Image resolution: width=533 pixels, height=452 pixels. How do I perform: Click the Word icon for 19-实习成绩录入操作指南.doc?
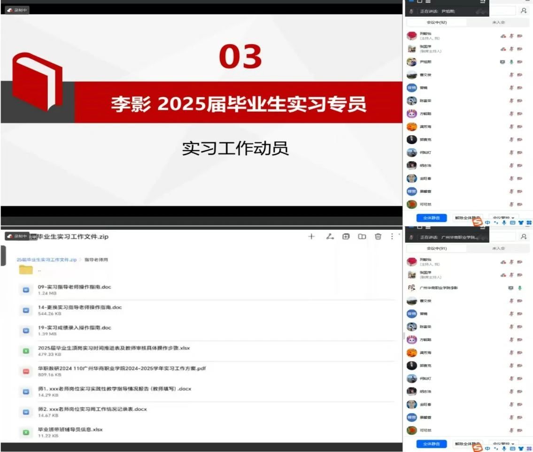26,330
